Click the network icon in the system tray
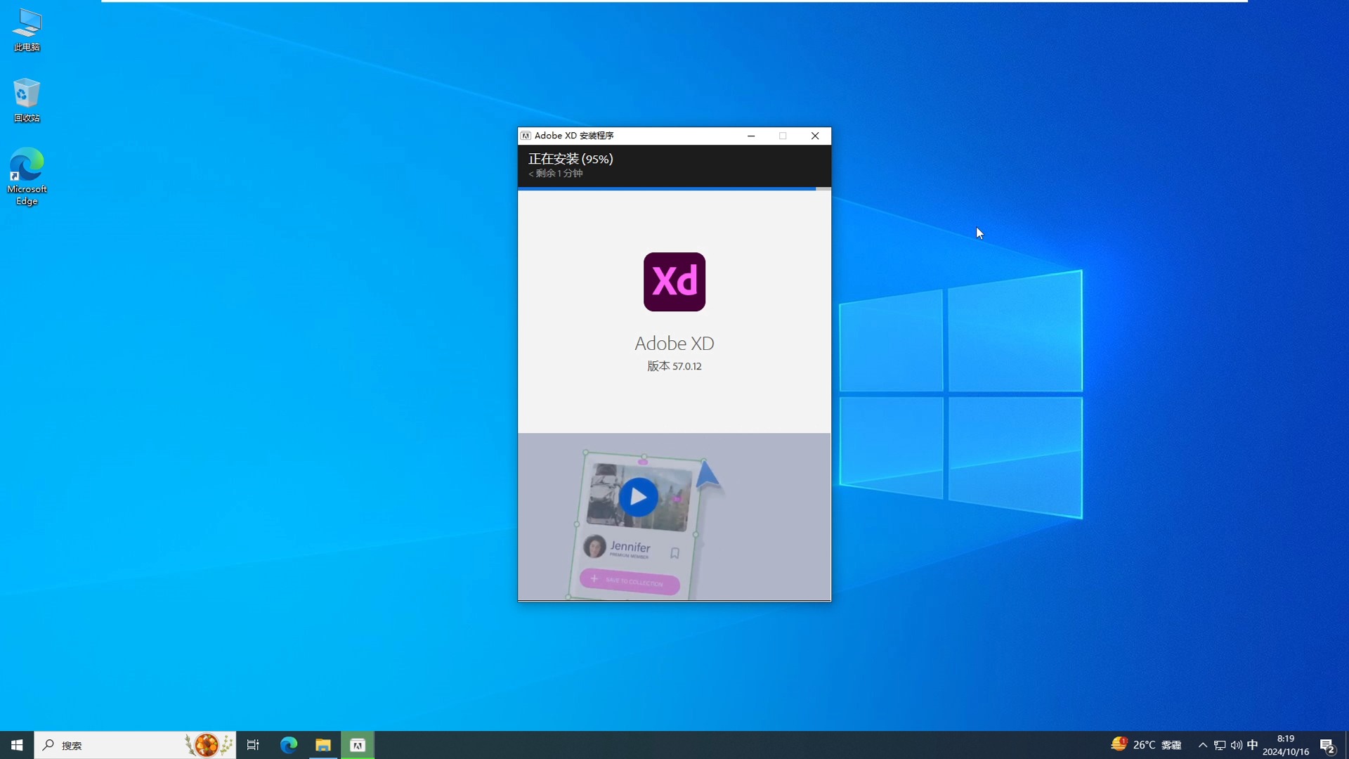The height and width of the screenshot is (759, 1349). click(x=1219, y=745)
